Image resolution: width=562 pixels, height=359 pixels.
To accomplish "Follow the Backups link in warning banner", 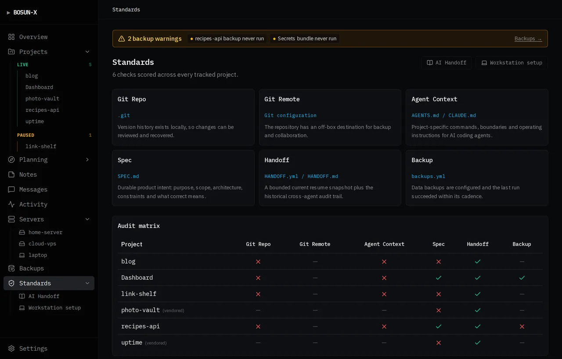I will pos(528,39).
